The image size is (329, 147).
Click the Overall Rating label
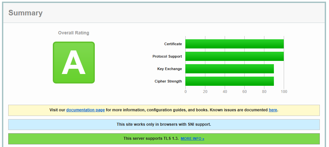74,33
